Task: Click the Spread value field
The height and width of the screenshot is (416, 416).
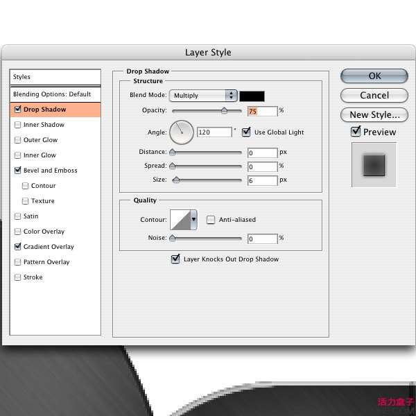Action: click(262, 167)
